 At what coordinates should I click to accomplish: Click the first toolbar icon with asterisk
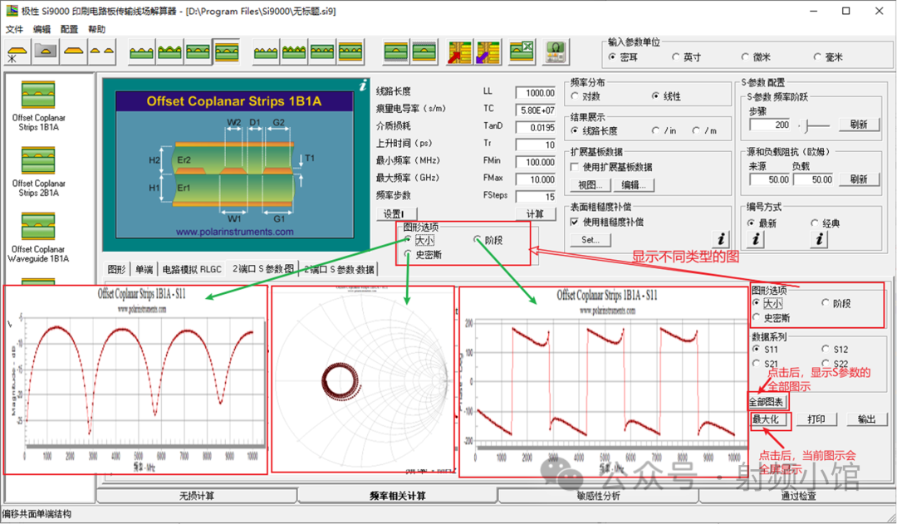coord(17,53)
